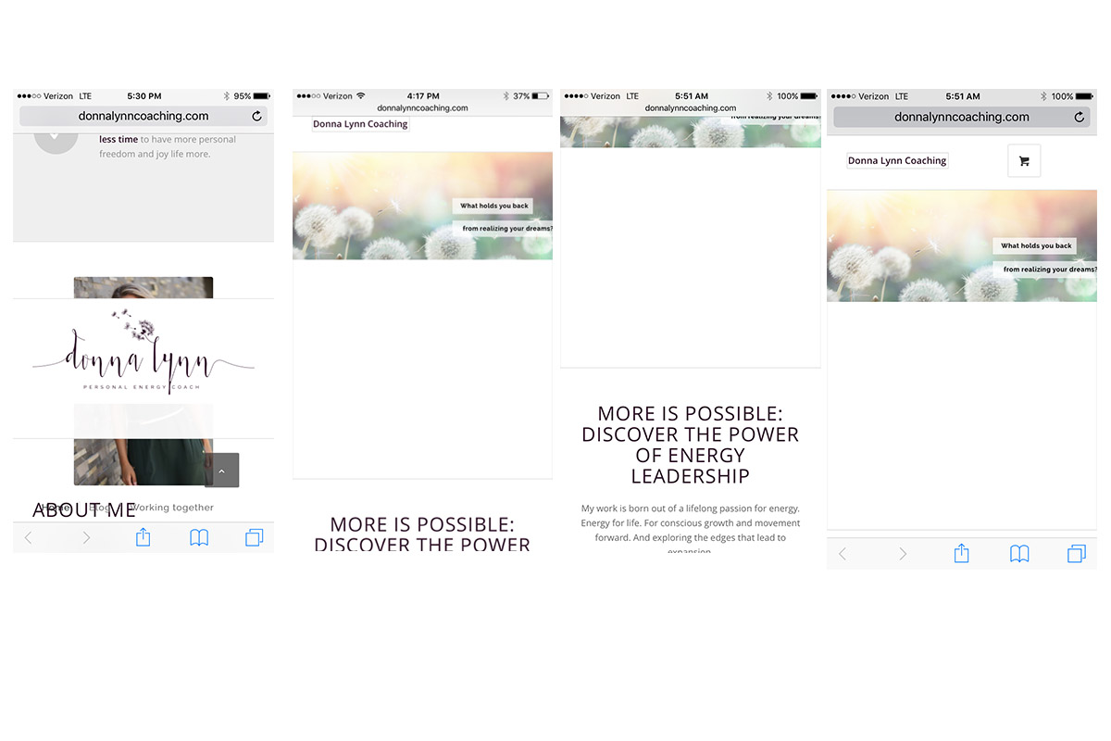Show open tabs in the cart-page screenshot
The height and width of the screenshot is (741, 1111).
click(1076, 554)
